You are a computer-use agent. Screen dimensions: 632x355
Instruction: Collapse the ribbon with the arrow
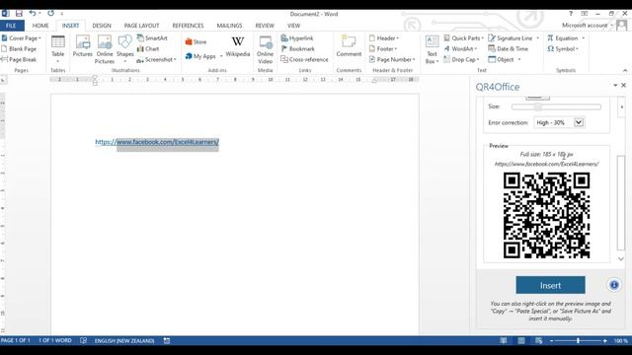click(625, 70)
